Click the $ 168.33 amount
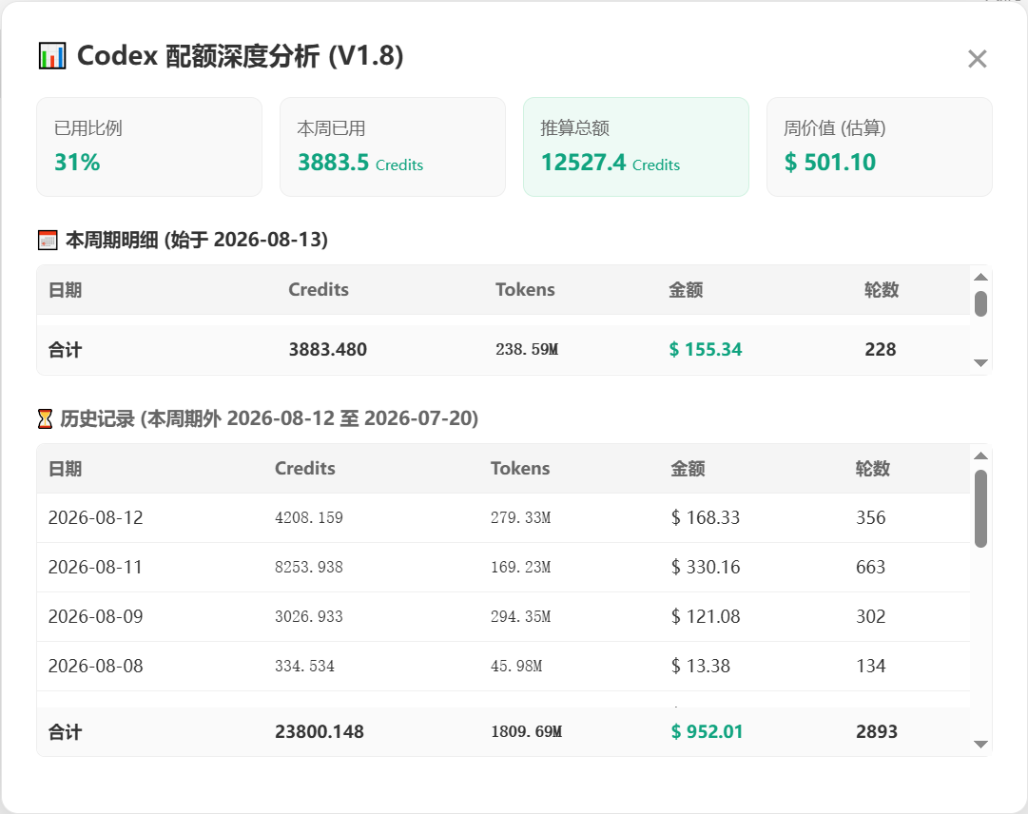 pos(706,517)
